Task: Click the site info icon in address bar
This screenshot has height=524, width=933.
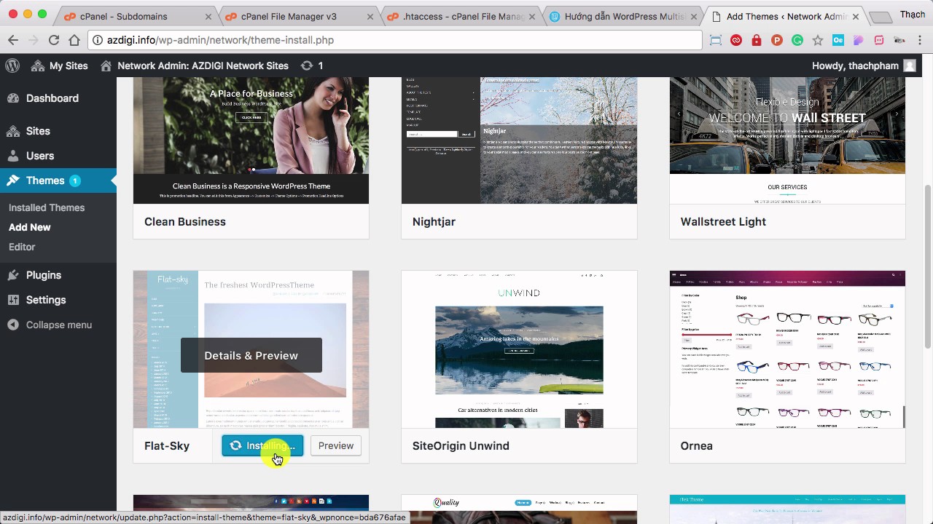Action: click(x=98, y=40)
